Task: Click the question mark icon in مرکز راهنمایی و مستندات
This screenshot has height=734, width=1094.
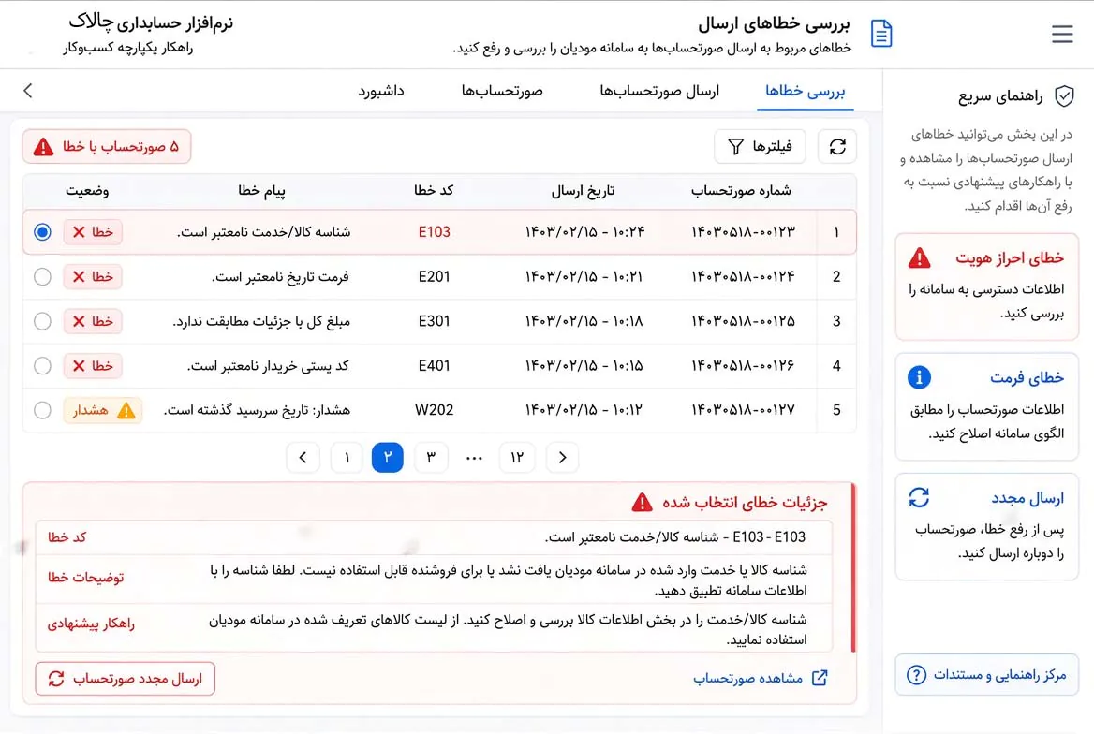Action: tap(916, 675)
